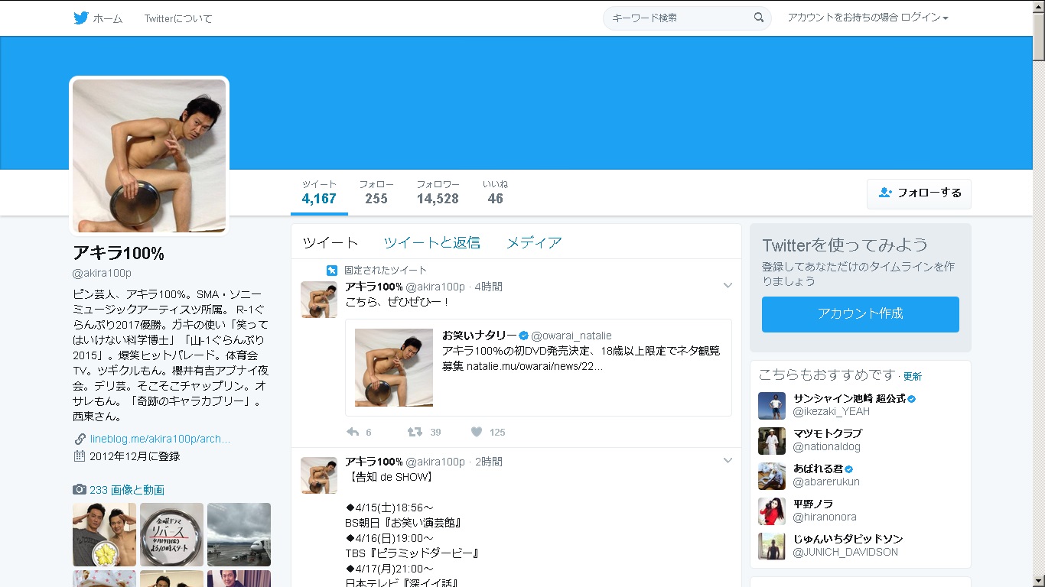Click the フォローする button

pos(919,193)
